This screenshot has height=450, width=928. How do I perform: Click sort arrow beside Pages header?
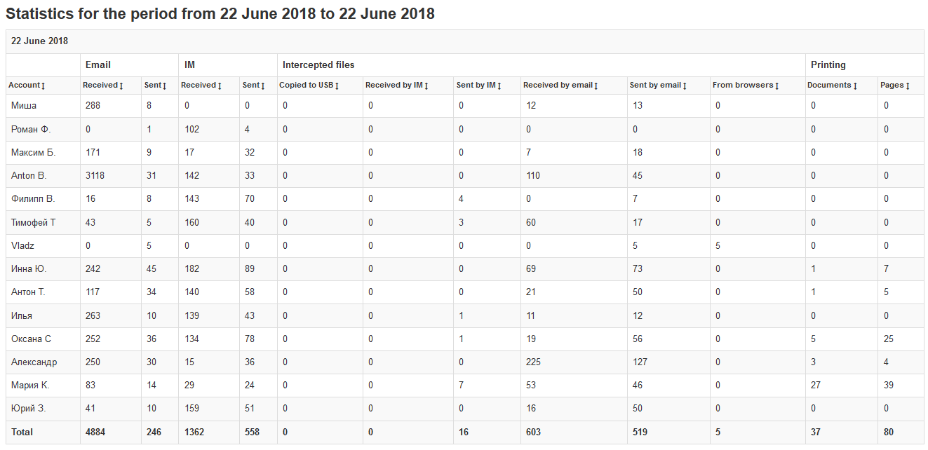908,86
